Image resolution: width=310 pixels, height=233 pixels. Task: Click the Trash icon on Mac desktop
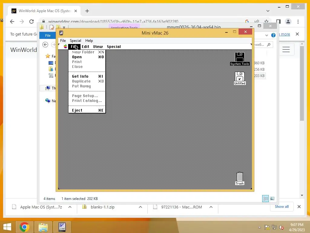tap(240, 178)
